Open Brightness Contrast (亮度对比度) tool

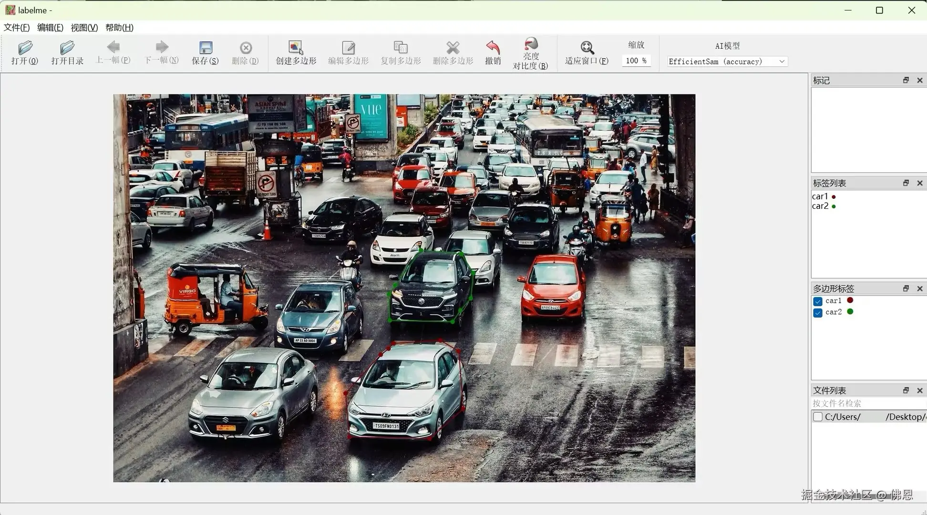(x=530, y=45)
